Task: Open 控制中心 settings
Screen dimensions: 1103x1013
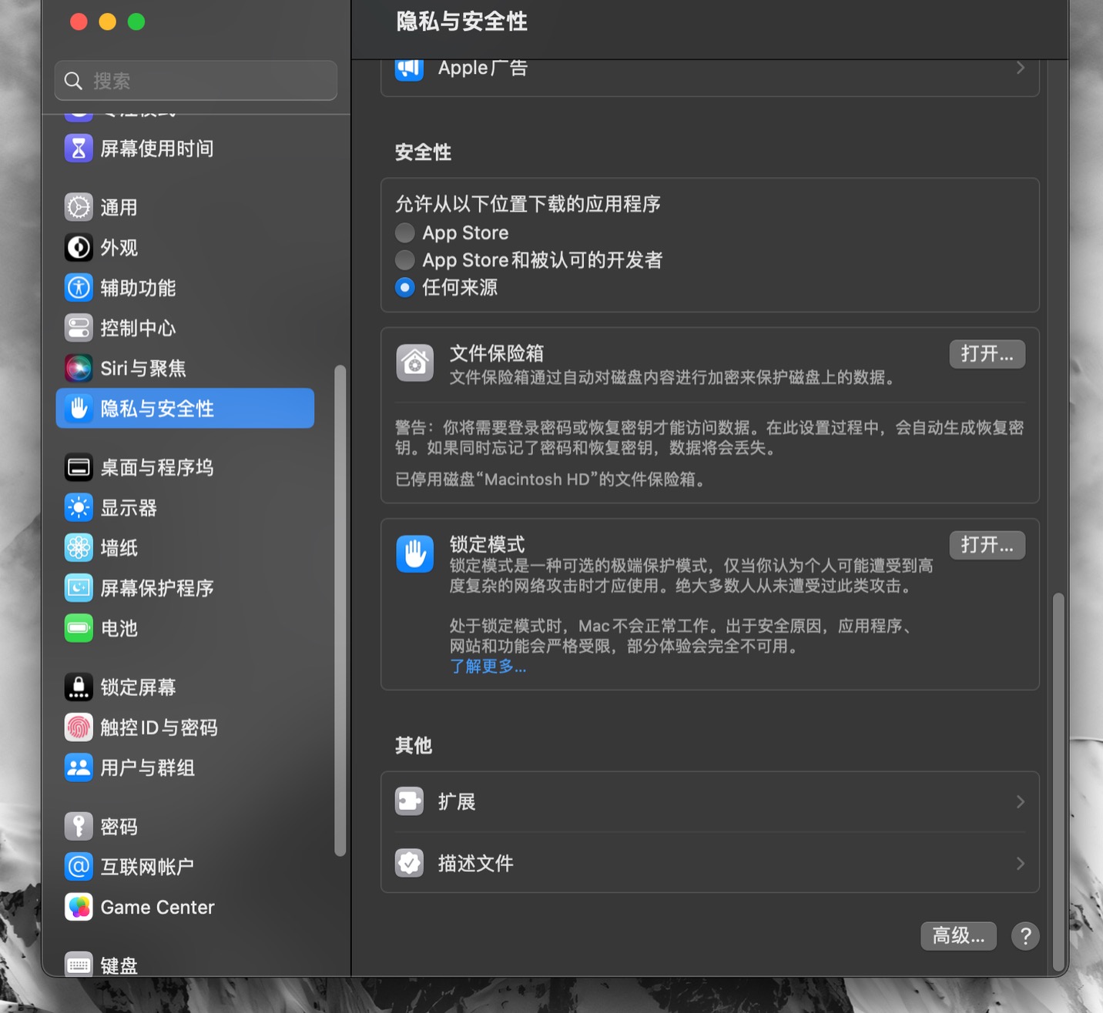Action: click(x=137, y=327)
